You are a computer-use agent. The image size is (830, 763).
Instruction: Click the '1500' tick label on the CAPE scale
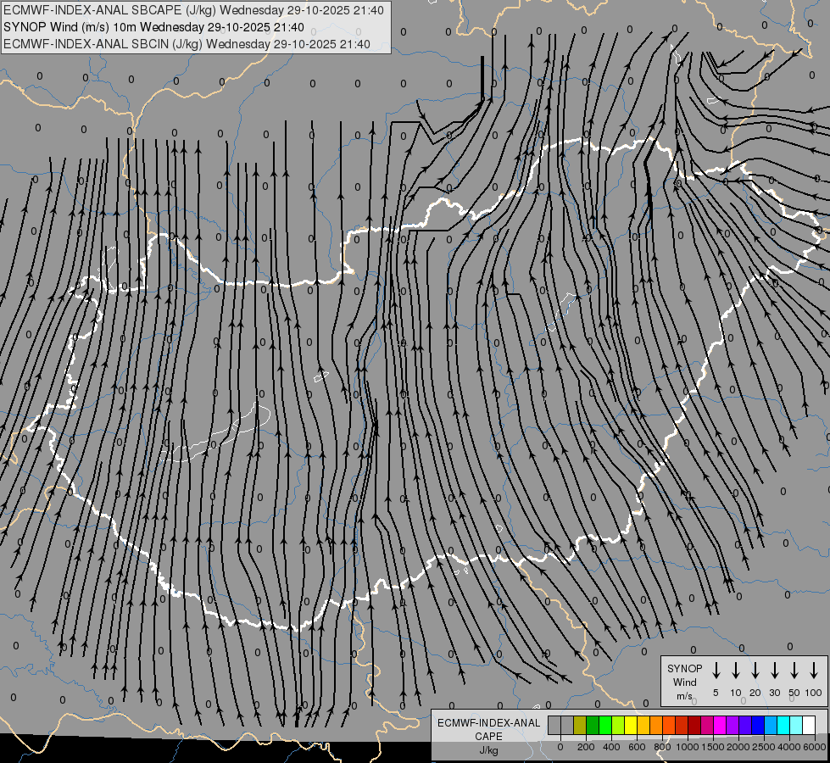[713, 747]
